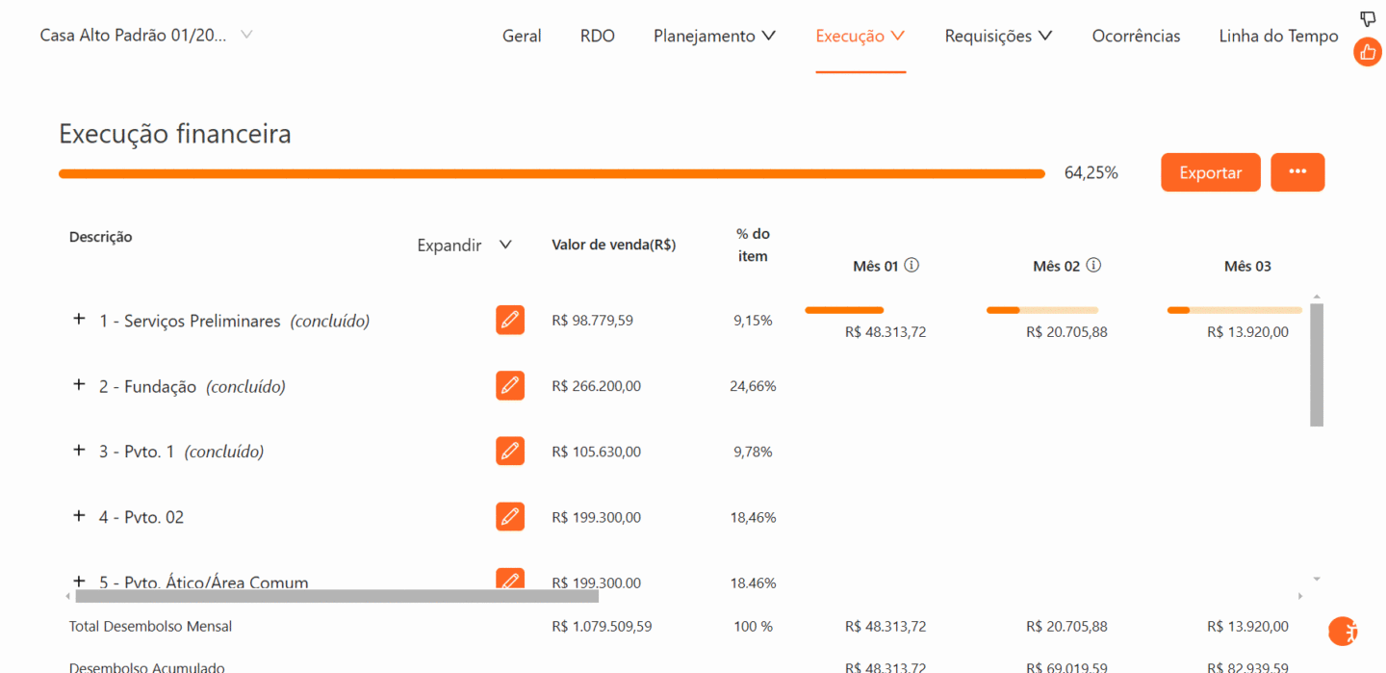The width and height of the screenshot is (1386, 673).
Task: Open the Expandir dropdown chevron
Action: (505, 245)
